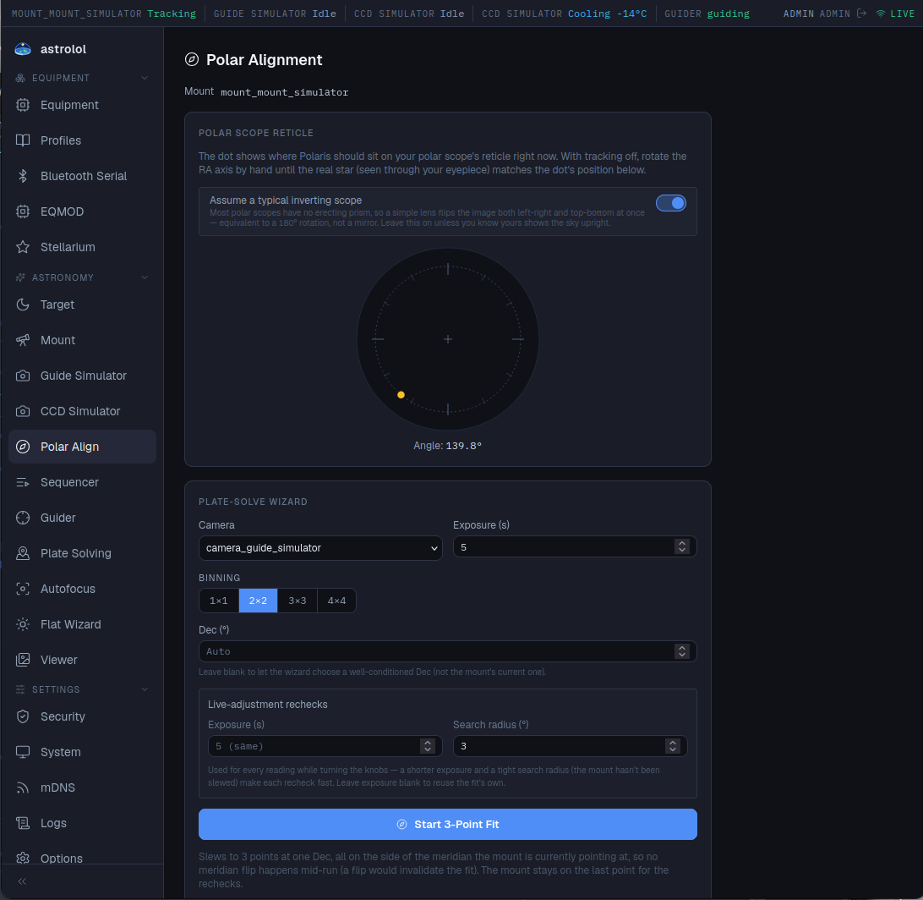Click the Target moon icon
The width and height of the screenshot is (923, 900).
(23, 305)
